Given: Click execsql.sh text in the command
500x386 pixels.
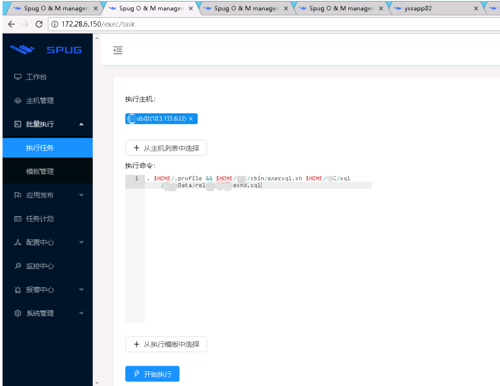Looking at the screenshot, I should [x=285, y=178].
